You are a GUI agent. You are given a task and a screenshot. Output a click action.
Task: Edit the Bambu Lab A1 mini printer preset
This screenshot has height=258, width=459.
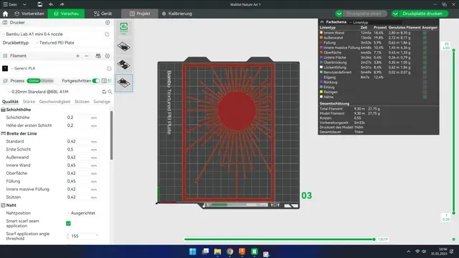point(107,34)
